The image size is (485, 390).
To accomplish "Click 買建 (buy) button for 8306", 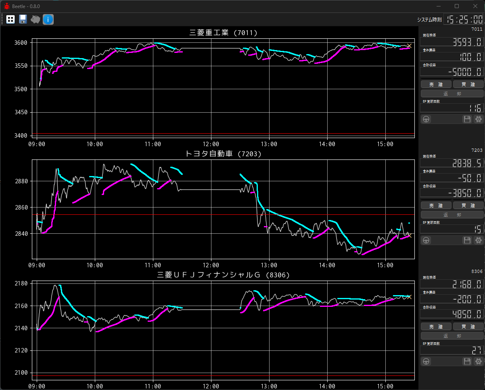I will tap(468, 327).
